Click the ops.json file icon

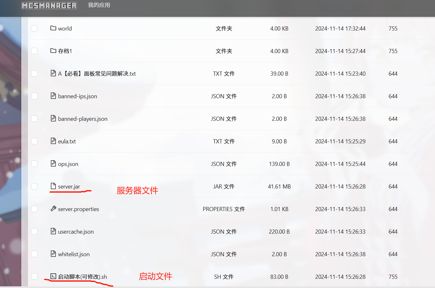click(53, 164)
